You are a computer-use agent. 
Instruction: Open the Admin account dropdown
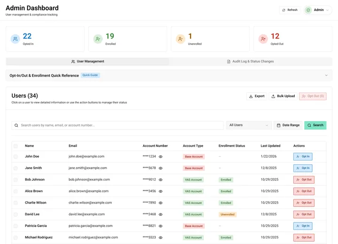click(318, 10)
